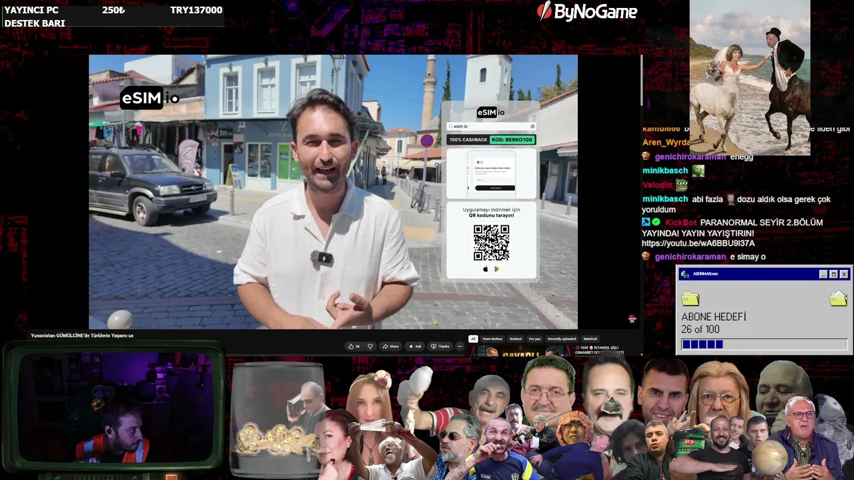This screenshot has height=480, width=854.
Task: Click the eSIM.io logo in the sponsor card
Action: [x=491, y=112]
